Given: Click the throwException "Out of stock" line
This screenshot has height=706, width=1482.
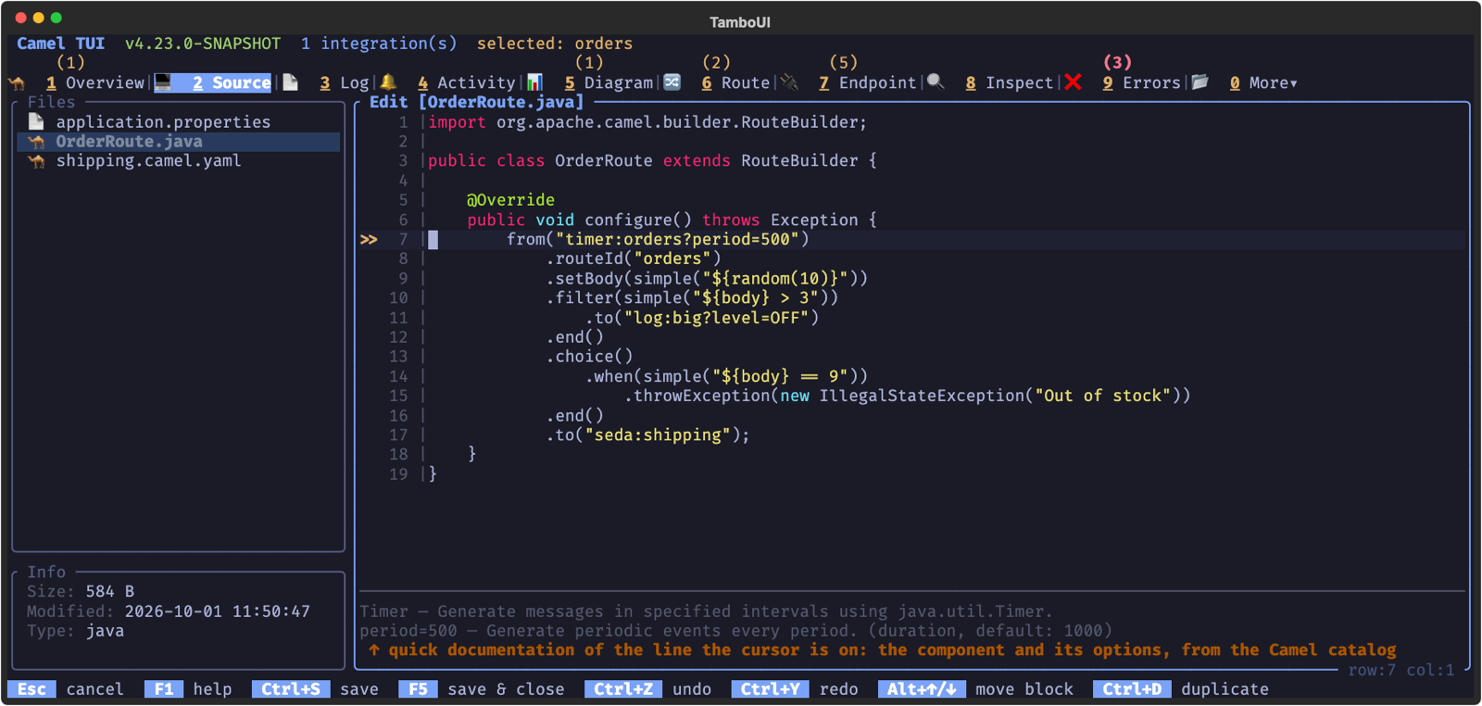Looking at the screenshot, I should coord(907,396).
